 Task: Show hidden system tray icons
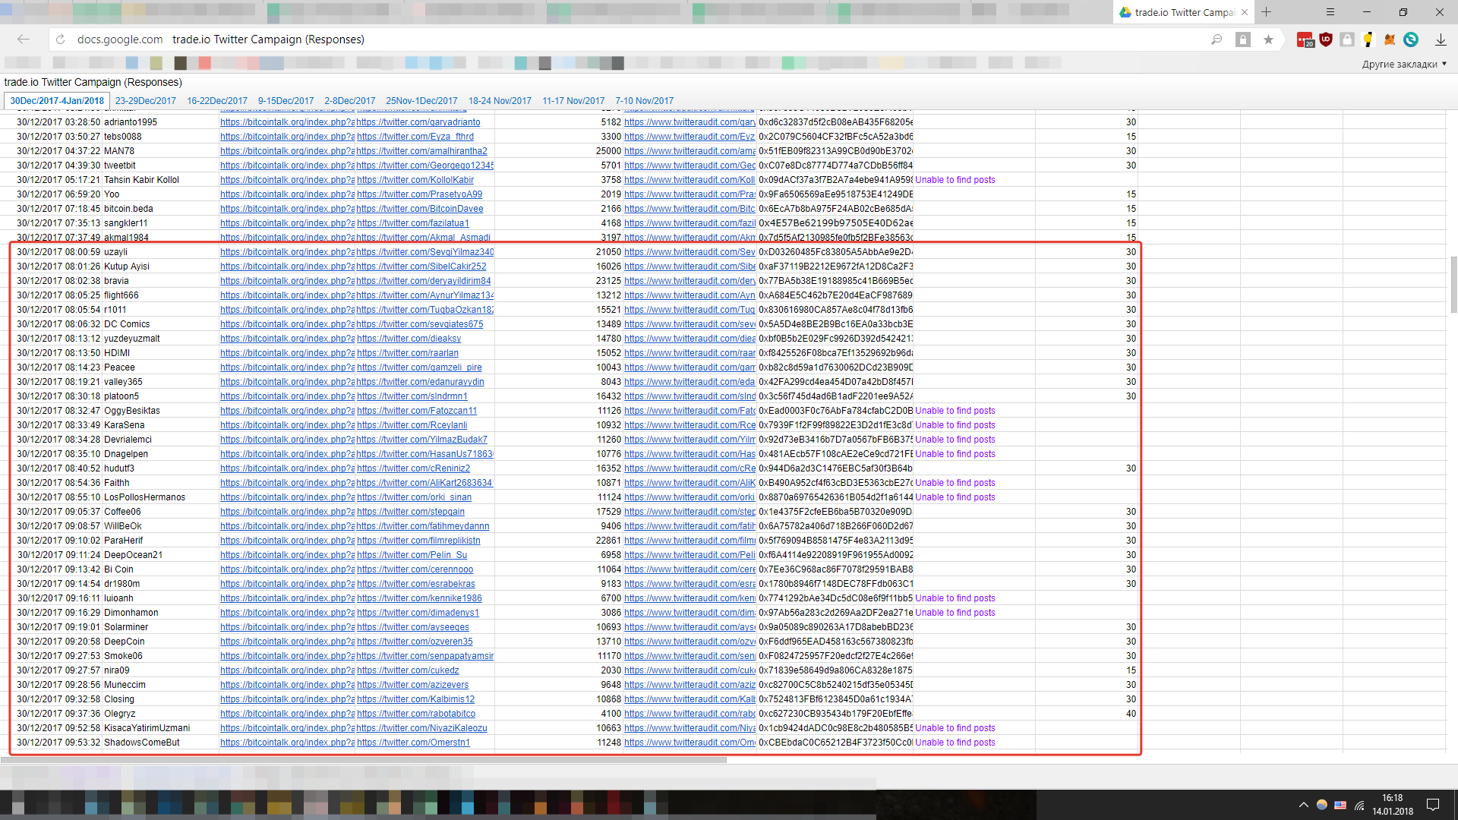[x=1304, y=805]
